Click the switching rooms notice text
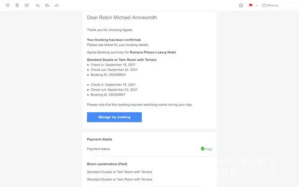299x187 pixels. pos(139,105)
